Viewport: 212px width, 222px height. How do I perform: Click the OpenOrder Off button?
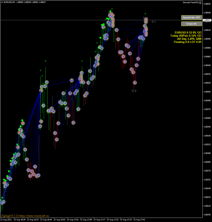tap(191, 17)
